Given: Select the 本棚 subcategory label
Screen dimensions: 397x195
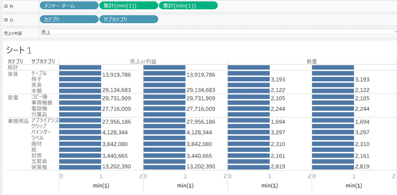Looking at the screenshot, I should coord(36,91).
